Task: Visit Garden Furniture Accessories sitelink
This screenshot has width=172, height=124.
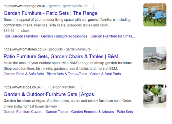Action: pyautogui.click(x=64, y=36)
